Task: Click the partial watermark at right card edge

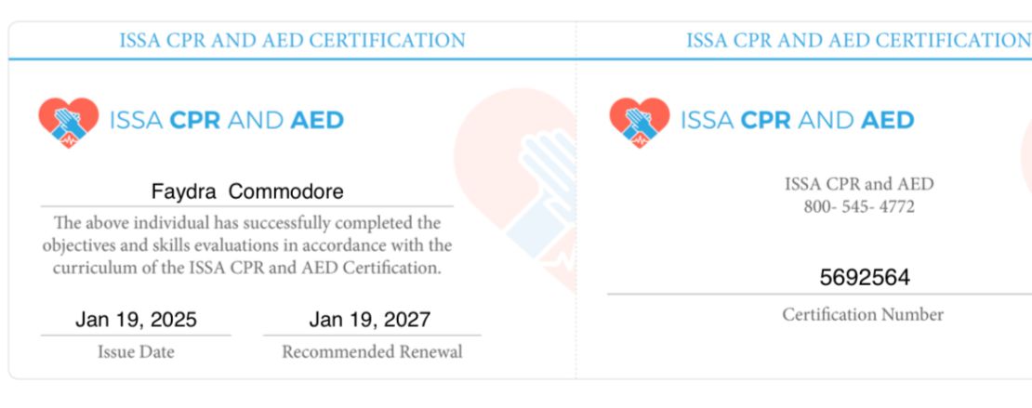Action: pos(1025,149)
